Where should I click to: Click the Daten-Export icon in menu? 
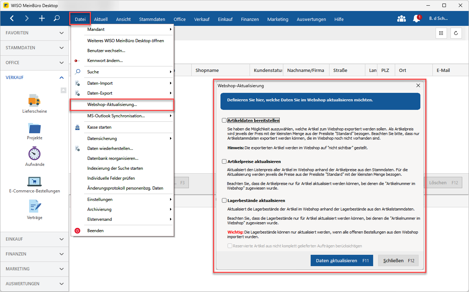78,93
